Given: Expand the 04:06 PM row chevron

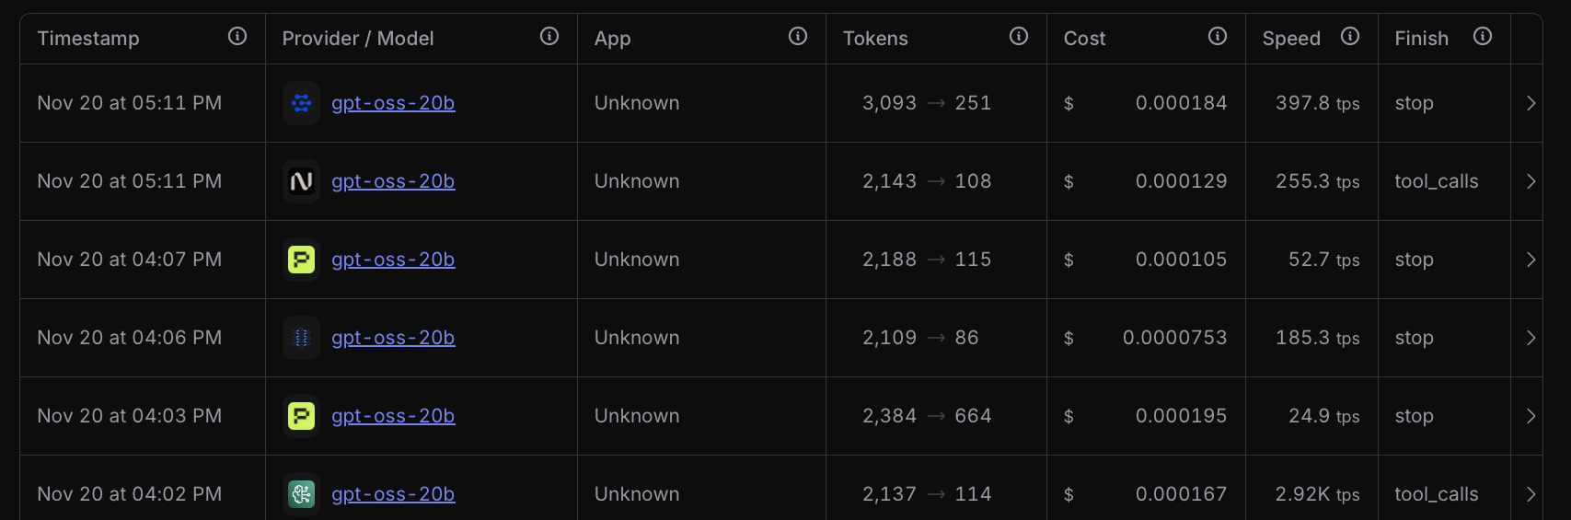Looking at the screenshot, I should 1531,338.
